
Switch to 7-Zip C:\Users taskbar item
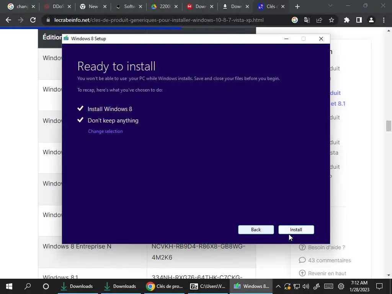pos(208,286)
